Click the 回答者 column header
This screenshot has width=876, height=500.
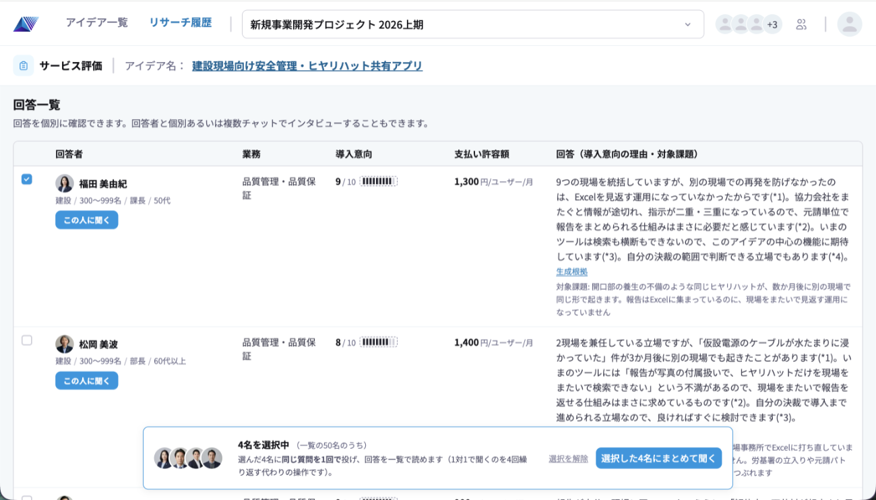69,154
